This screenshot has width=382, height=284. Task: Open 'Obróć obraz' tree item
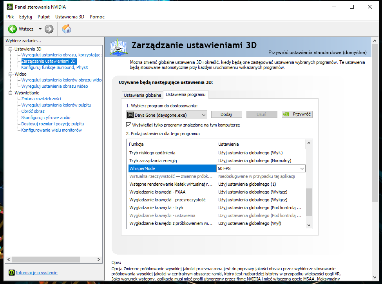[x=33, y=111]
